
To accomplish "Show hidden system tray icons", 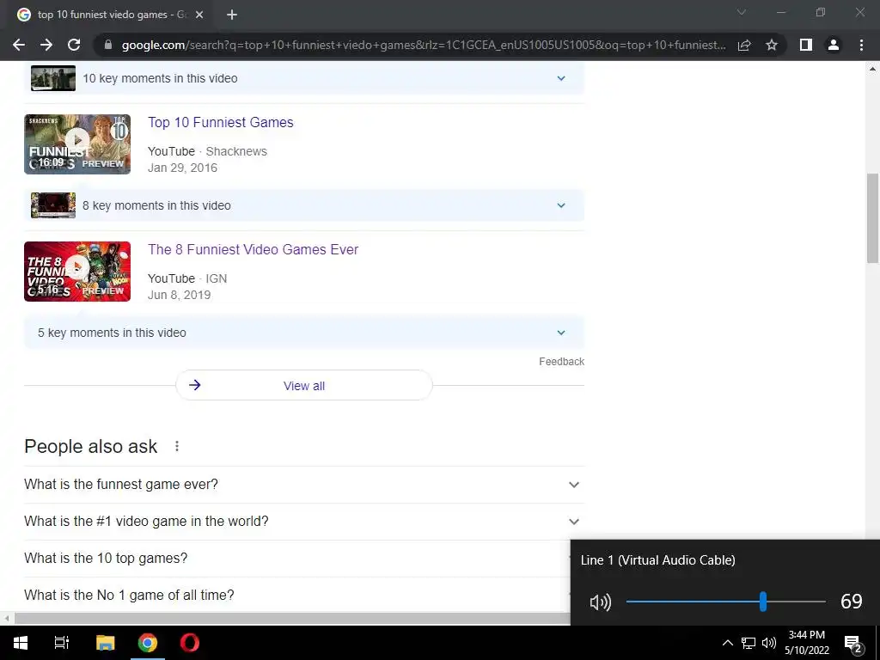I will coord(727,643).
